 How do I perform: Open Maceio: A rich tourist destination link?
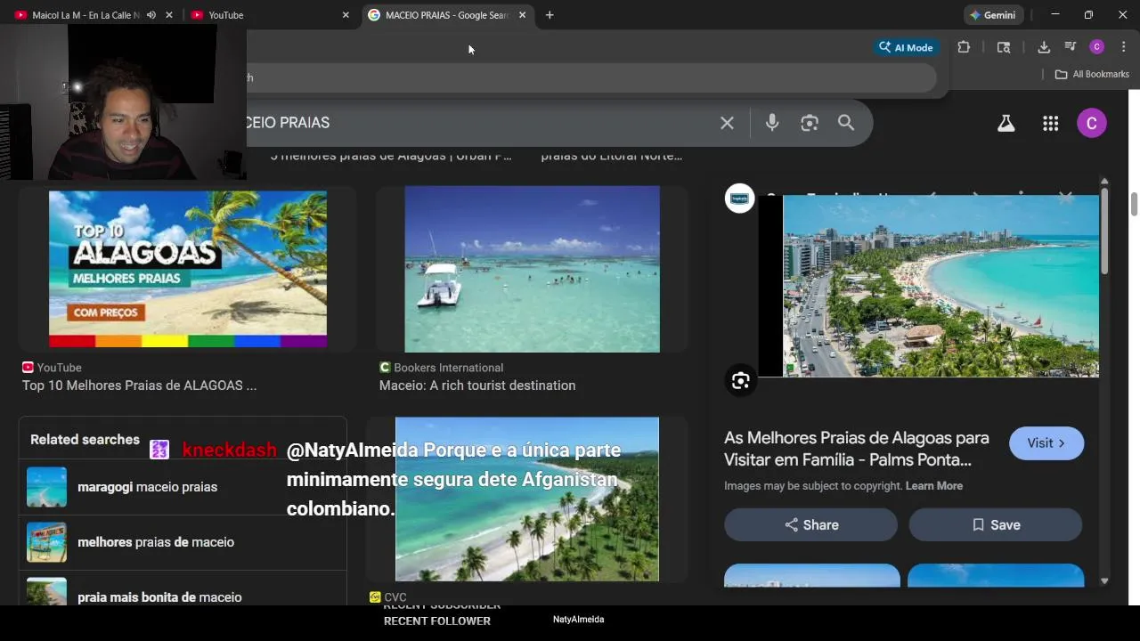477,385
